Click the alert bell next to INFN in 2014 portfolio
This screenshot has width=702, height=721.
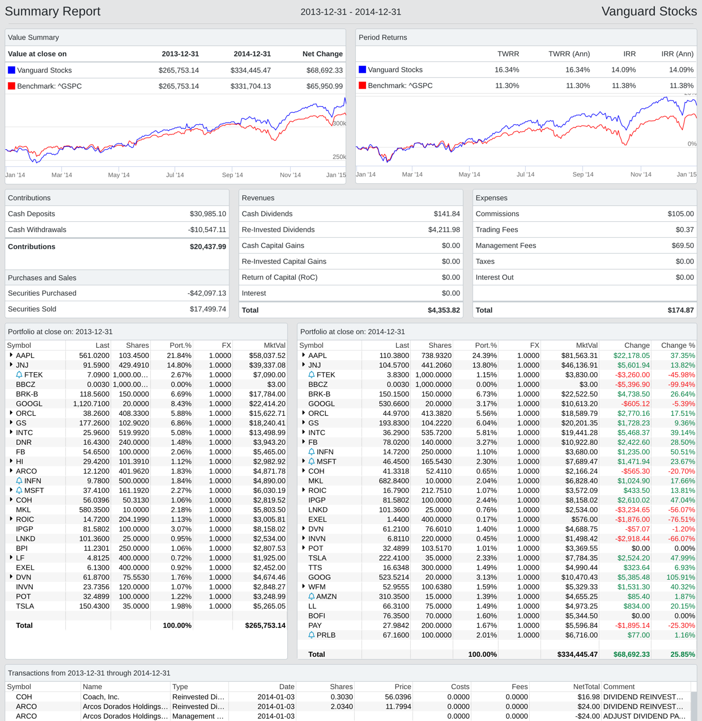(311, 452)
